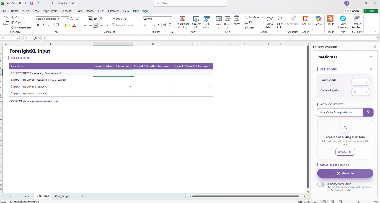The height and width of the screenshot is (203, 380).
Task: Open Conditional Formatting options
Action: (182, 22)
